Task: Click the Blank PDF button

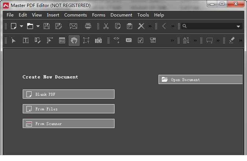Action: 69,94
